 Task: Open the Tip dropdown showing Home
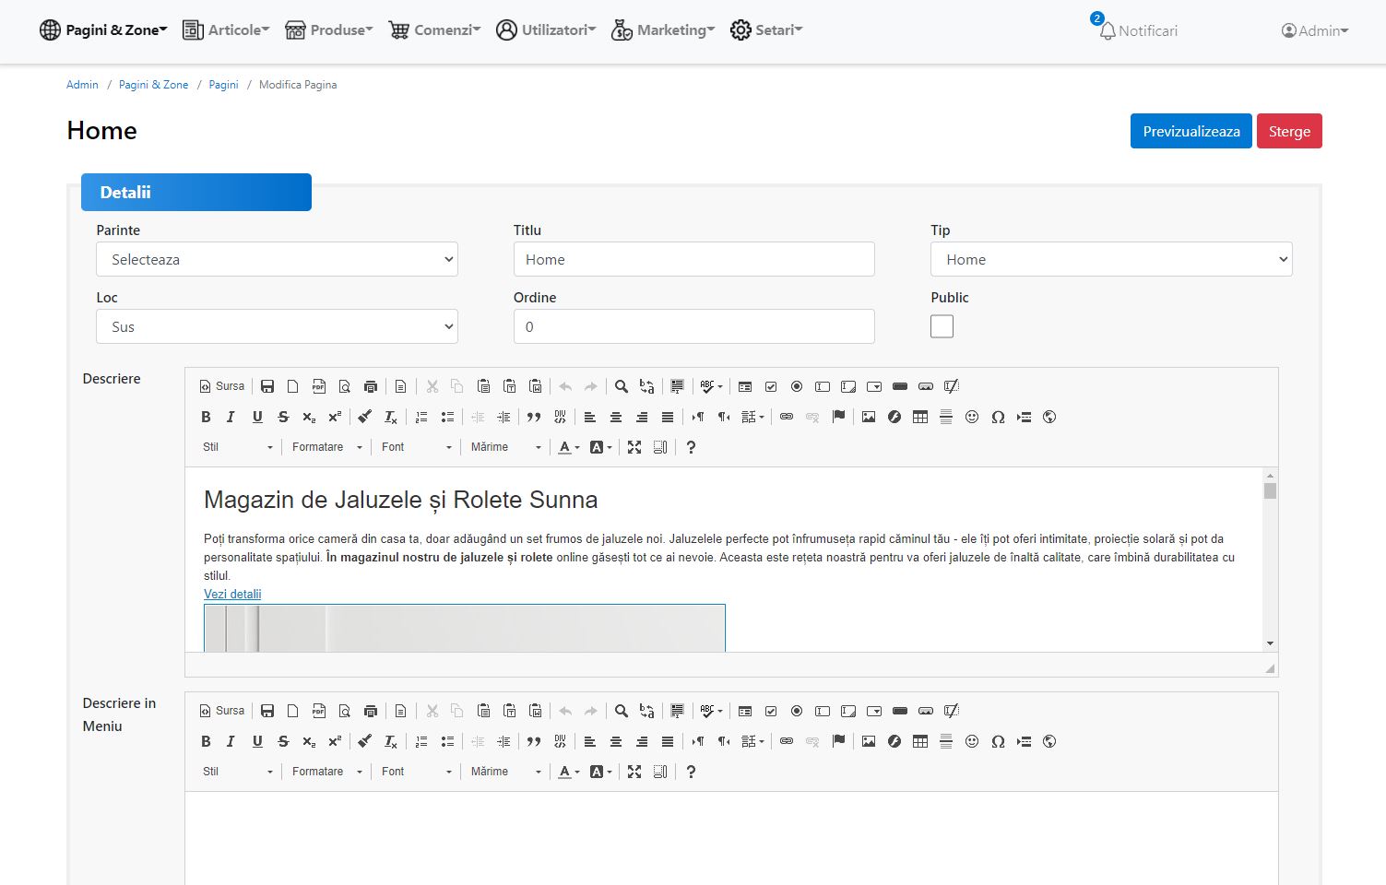tap(1111, 259)
